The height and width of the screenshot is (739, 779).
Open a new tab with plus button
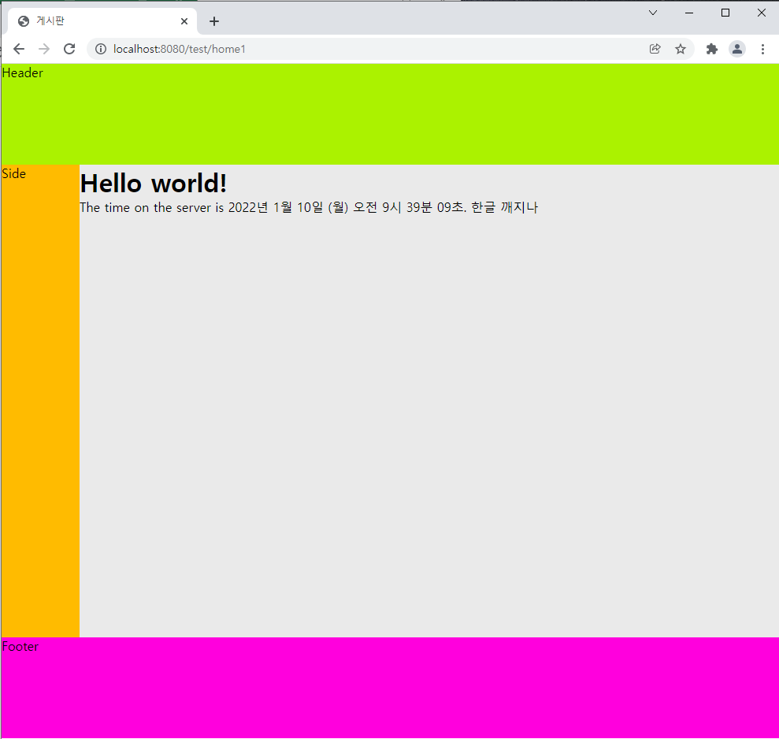[214, 21]
